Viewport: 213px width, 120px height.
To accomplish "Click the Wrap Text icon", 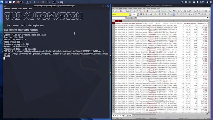I will click(x=177, y=14).
